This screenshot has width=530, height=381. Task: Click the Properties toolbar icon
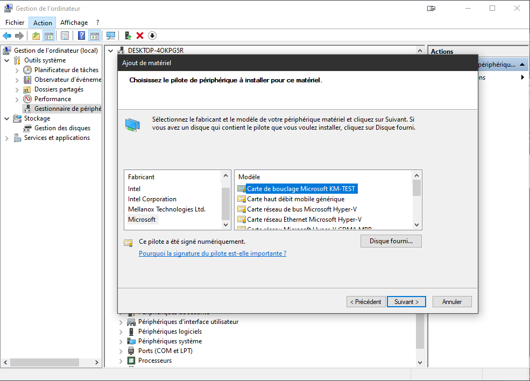tap(65, 36)
